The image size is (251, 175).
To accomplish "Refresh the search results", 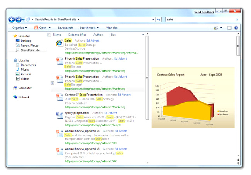I will tap(159, 20).
